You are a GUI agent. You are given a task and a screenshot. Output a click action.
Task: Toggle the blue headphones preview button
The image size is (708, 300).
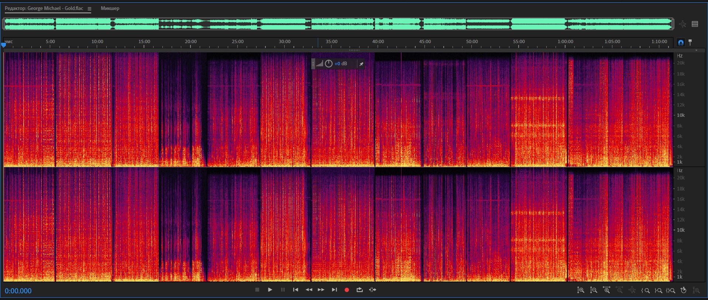681,42
